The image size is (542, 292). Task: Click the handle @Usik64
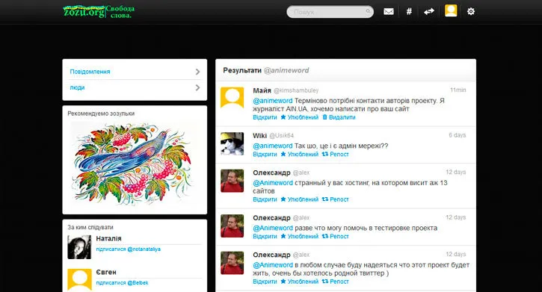pyautogui.click(x=281, y=136)
